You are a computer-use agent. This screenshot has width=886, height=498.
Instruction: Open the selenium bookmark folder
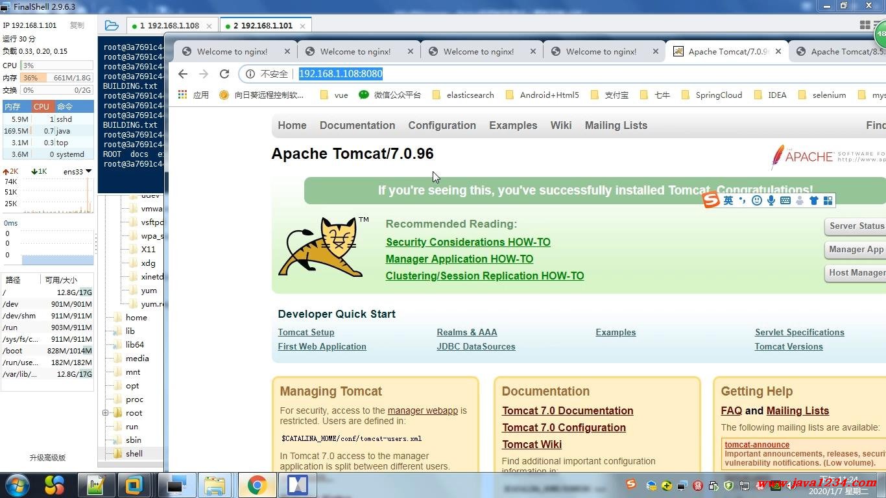(x=822, y=95)
